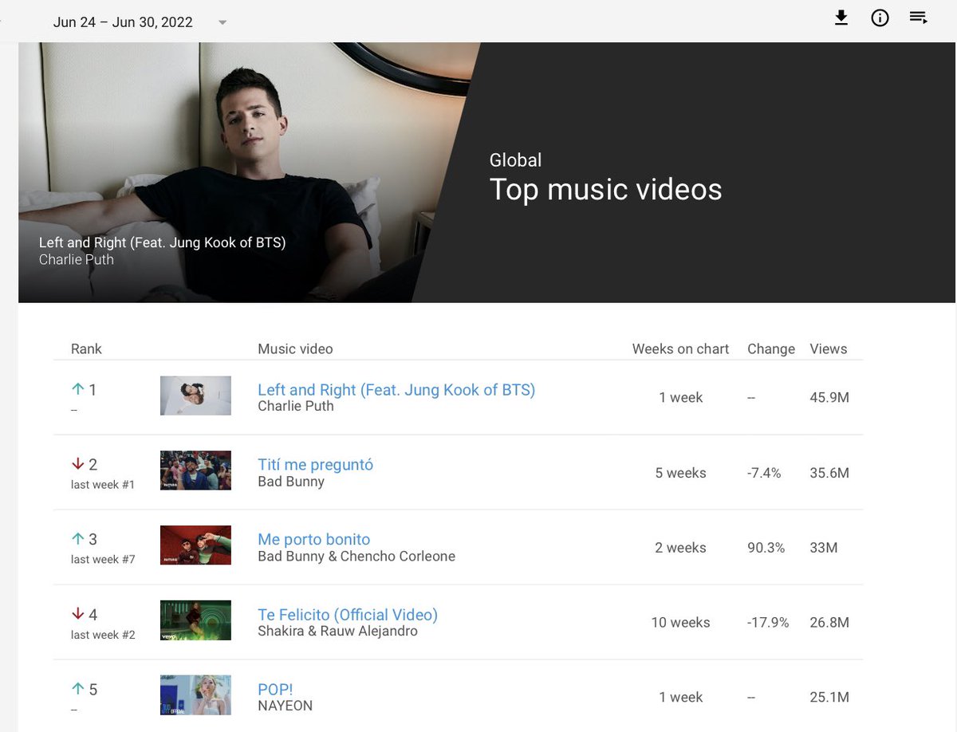Click the 25.1M views value
The width and height of the screenshot is (957, 732).
tap(829, 698)
